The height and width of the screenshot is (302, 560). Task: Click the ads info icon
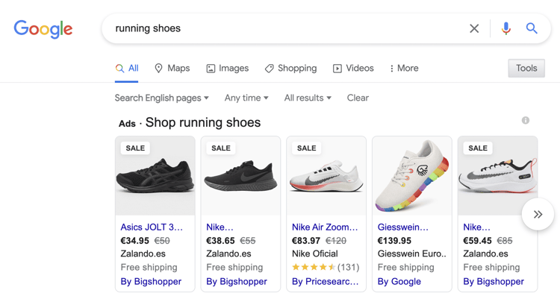coord(526,120)
